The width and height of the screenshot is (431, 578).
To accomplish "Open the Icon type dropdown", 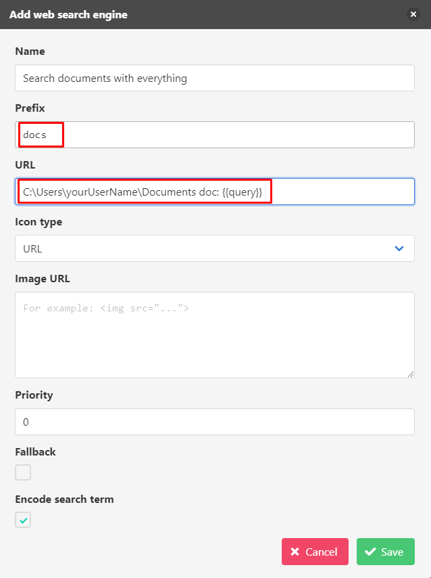I will point(215,248).
